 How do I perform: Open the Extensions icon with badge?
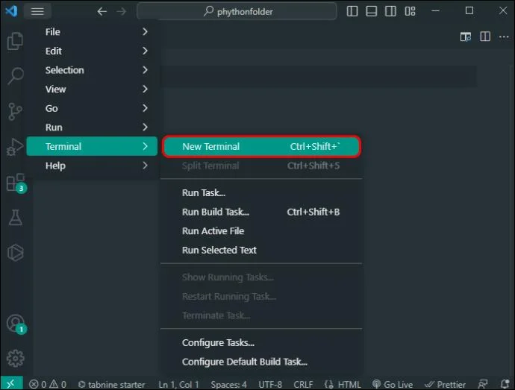point(16,183)
